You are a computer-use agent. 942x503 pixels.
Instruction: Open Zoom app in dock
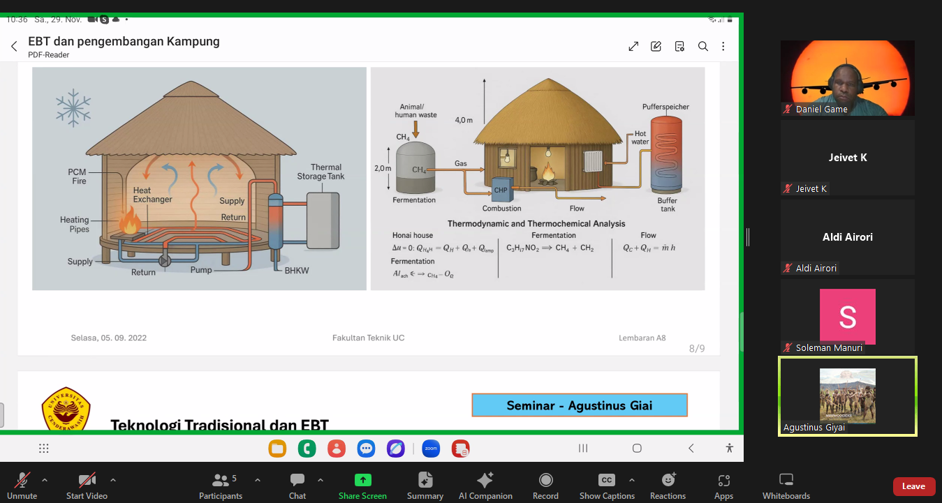tap(431, 449)
